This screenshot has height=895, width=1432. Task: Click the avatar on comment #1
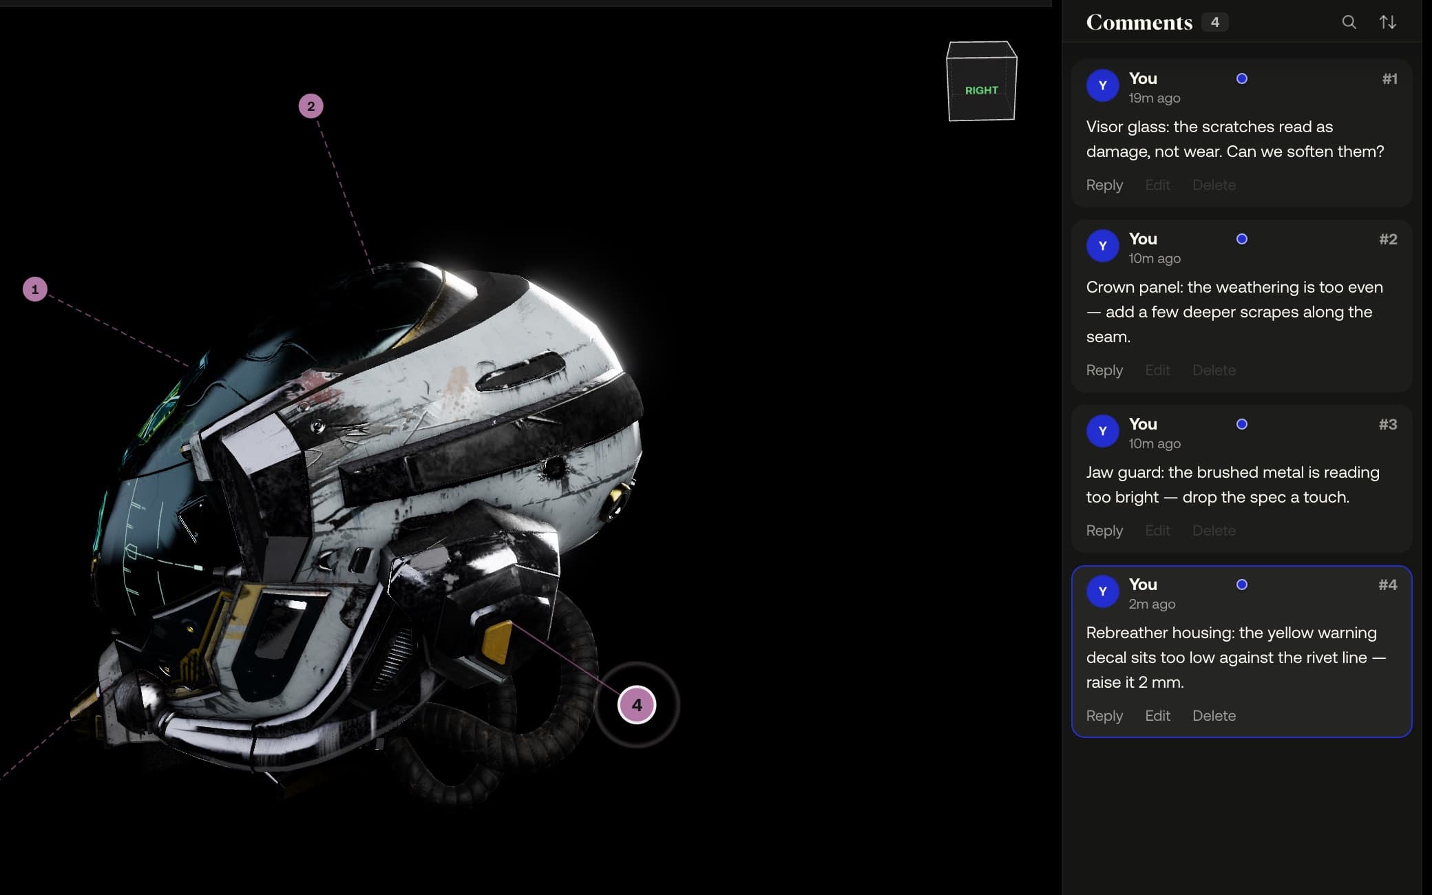coord(1103,85)
